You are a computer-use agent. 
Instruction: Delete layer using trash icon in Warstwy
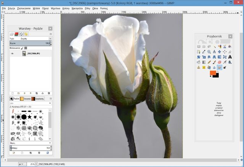pos(48,93)
